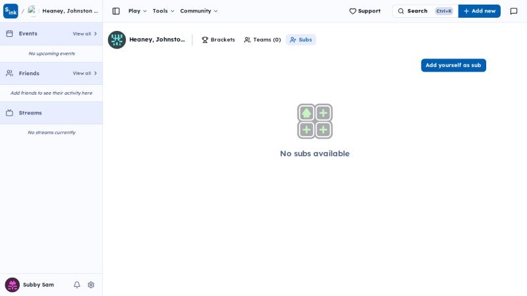Expand the Community menu
This screenshot has width=527, height=296.
click(199, 11)
